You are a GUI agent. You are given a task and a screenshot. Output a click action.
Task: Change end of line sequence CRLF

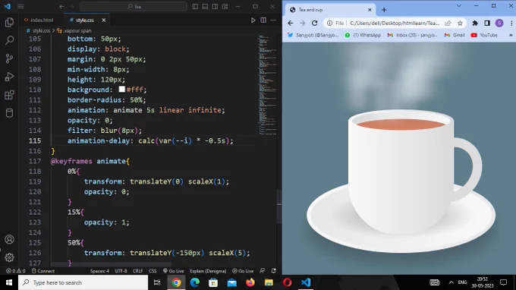(x=137, y=271)
